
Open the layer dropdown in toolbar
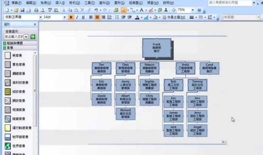click(x=258, y=17)
